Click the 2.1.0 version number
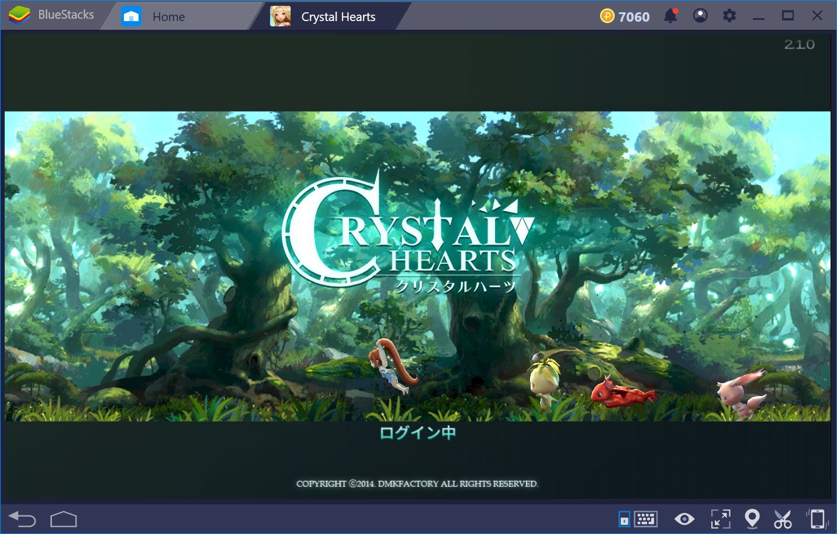Image resolution: width=837 pixels, height=534 pixels. click(x=799, y=44)
